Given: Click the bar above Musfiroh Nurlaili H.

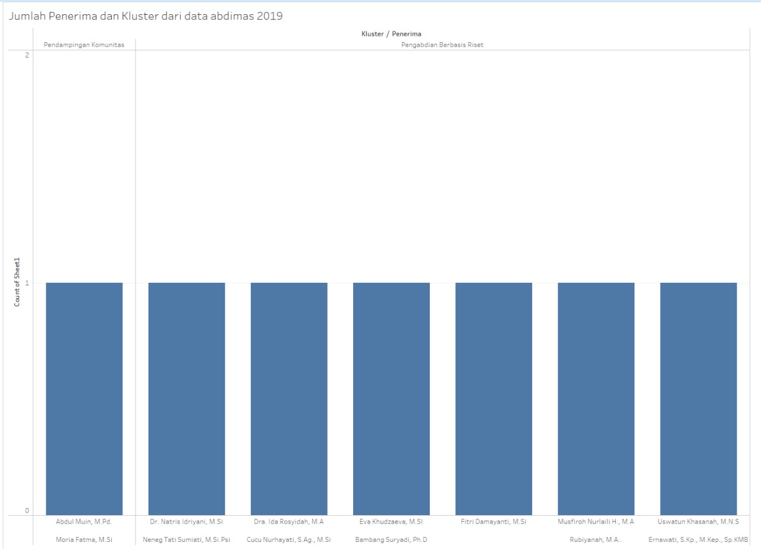Looking at the screenshot, I should (596, 398).
